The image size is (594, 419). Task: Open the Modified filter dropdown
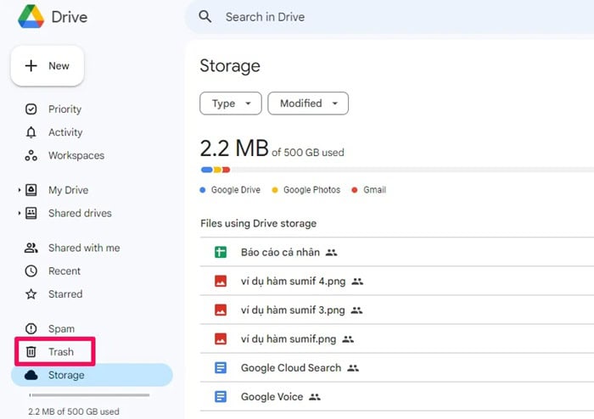click(x=308, y=103)
